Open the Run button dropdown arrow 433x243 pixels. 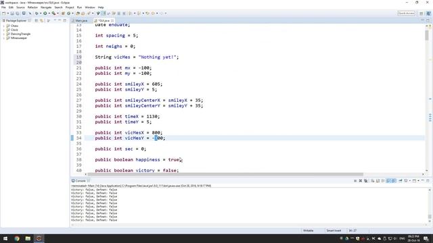49,13
